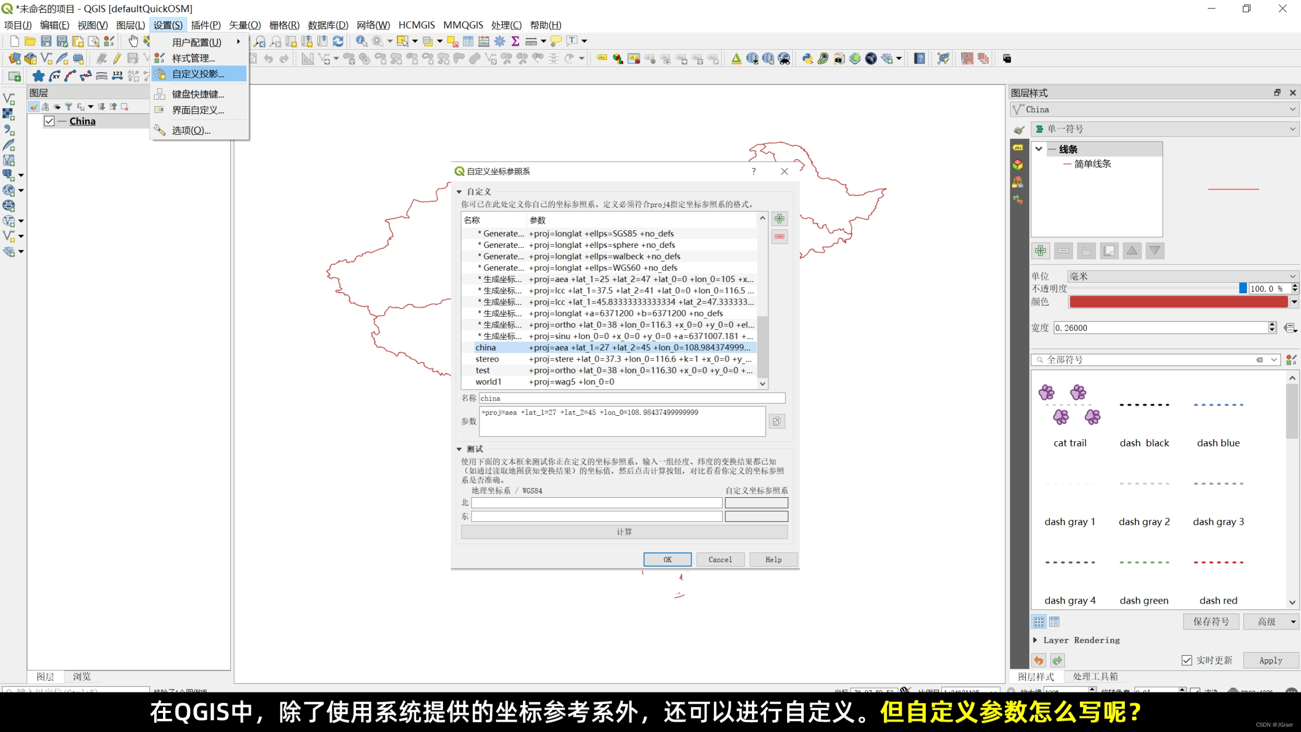1301x732 pixels.
Task: Copy parameters from an existing CRS
Action: (777, 421)
